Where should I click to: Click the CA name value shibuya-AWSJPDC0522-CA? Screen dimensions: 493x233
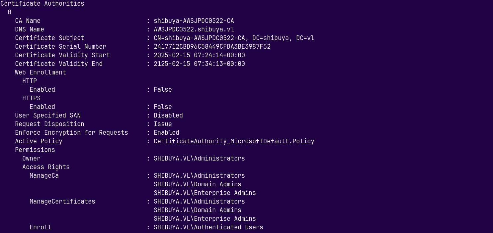point(194,21)
